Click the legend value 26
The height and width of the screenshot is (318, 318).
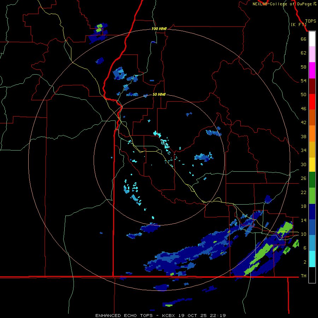click(304, 178)
